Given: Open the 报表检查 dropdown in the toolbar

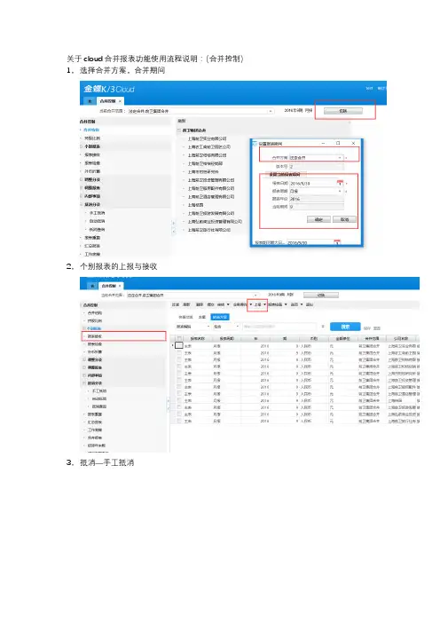Looking at the screenshot, I should (286, 304).
